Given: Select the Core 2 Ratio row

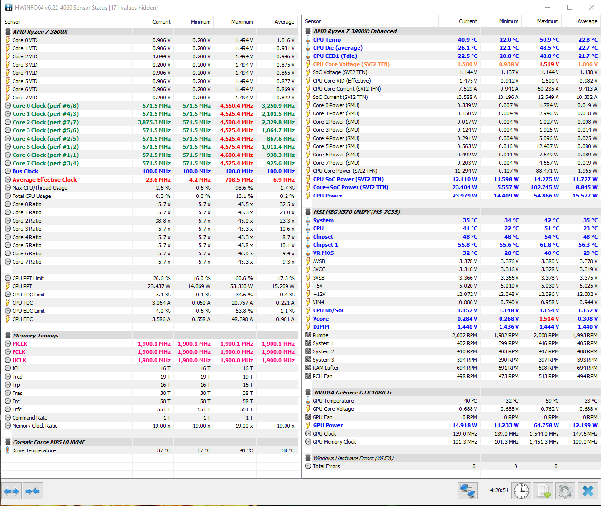Looking at the screenshot, I should (x=150, y=221).
